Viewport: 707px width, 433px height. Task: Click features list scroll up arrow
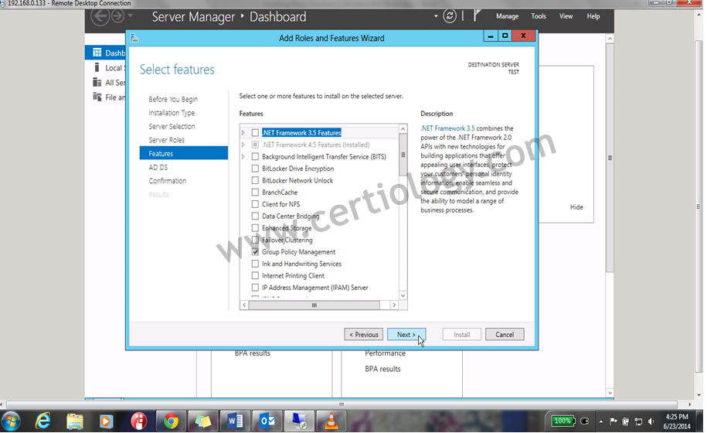click(403, 129)
